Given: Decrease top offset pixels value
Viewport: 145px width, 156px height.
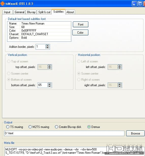Looking at the screenshot, I should pos(49,68).
